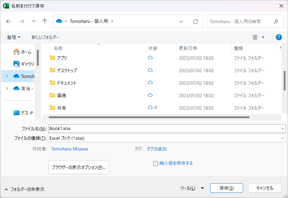Expand the 友治 OneDrive node
The image size is (288, 198).
7,88
